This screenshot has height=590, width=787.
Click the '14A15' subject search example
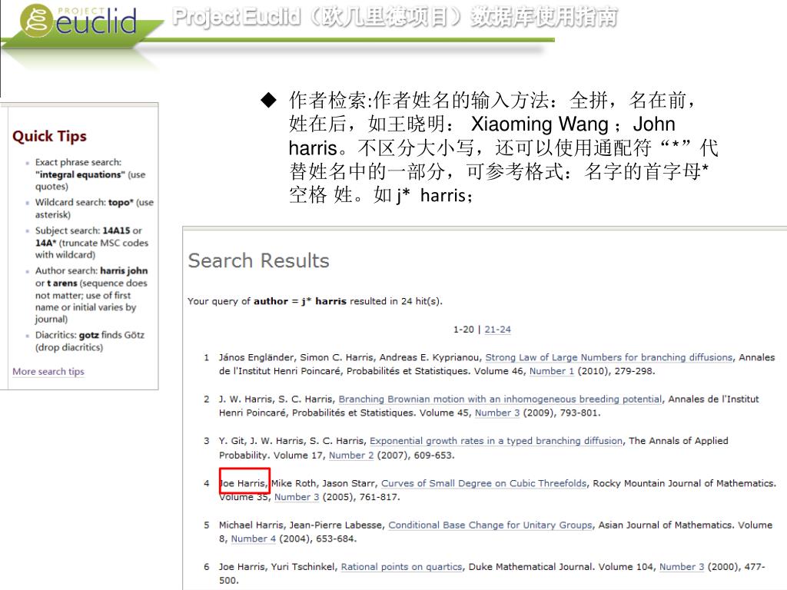coord(116,230)
